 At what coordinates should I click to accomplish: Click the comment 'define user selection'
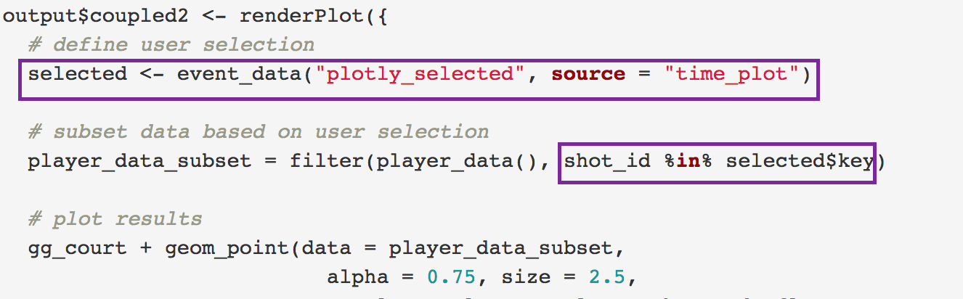171,45
